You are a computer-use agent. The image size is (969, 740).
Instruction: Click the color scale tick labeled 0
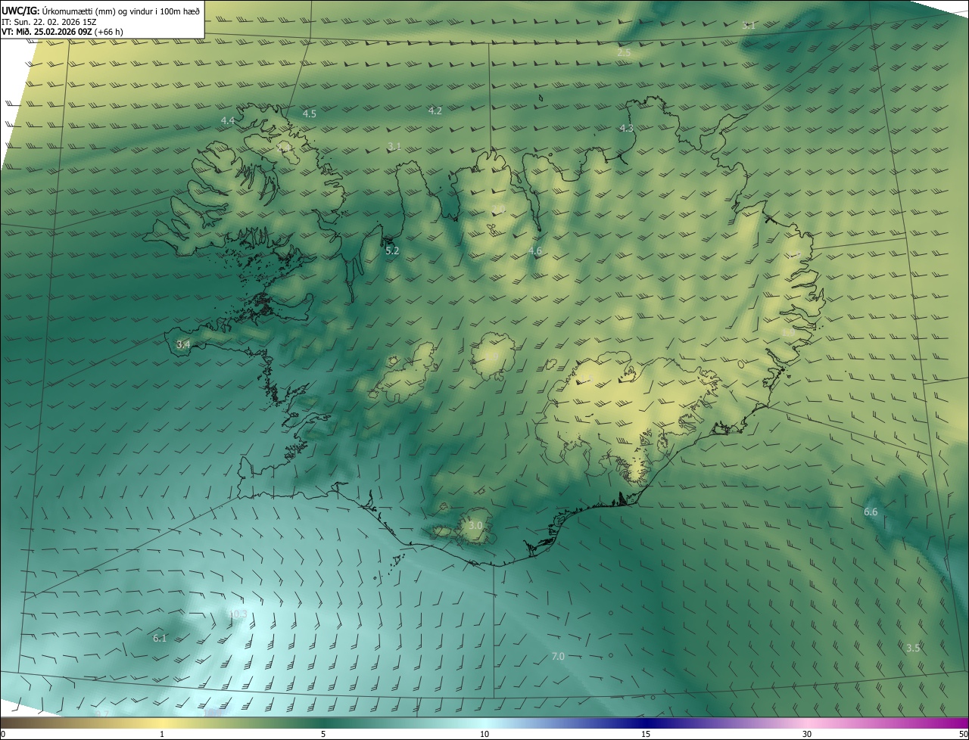[3, 734]
